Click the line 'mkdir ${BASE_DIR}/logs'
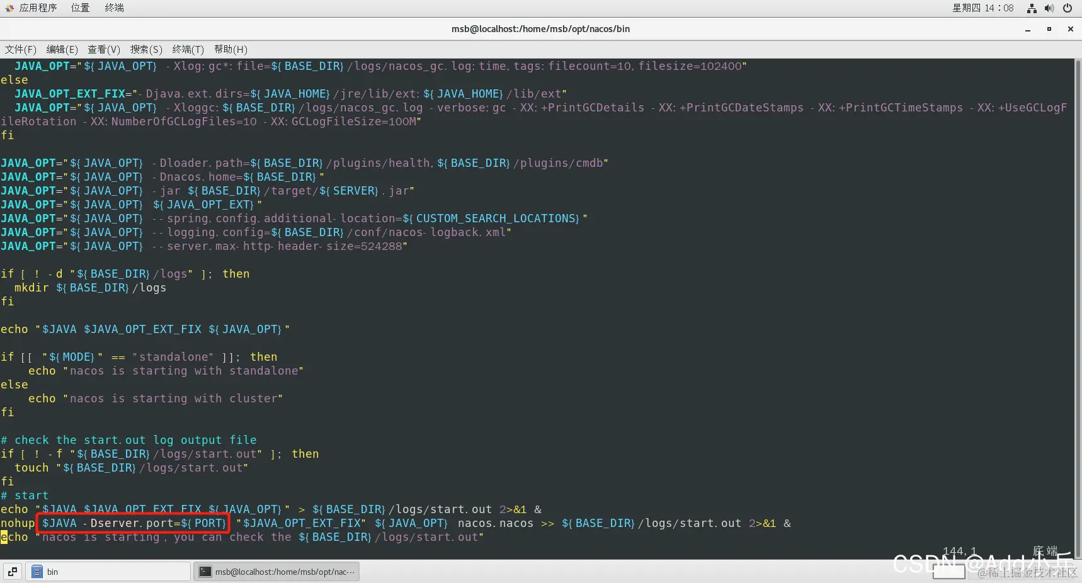 90,288
